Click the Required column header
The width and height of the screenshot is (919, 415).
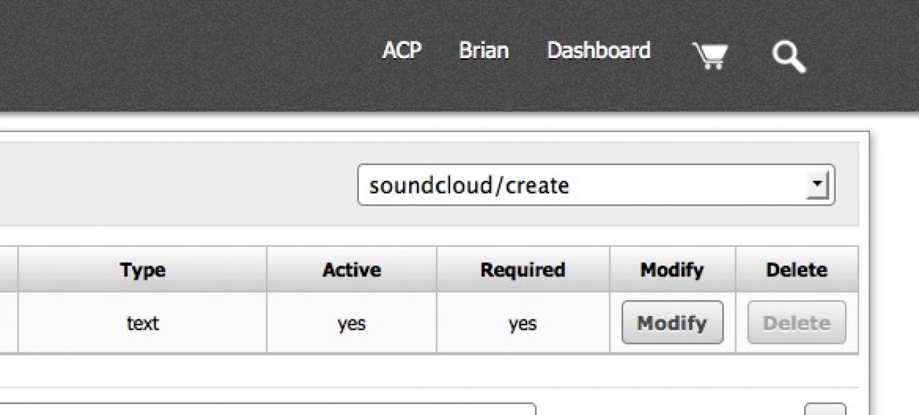pyautogui.click(x=523, y=270)
